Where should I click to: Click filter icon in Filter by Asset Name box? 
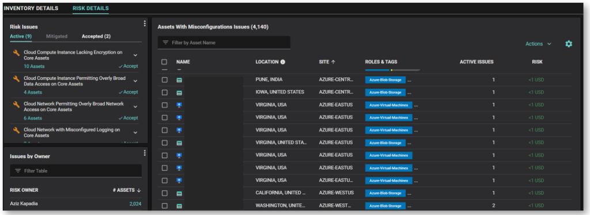pyautogui.click(x=165, y=43)
